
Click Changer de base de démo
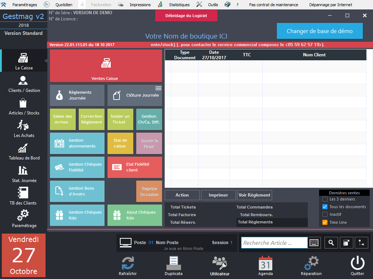coord(320,31)
